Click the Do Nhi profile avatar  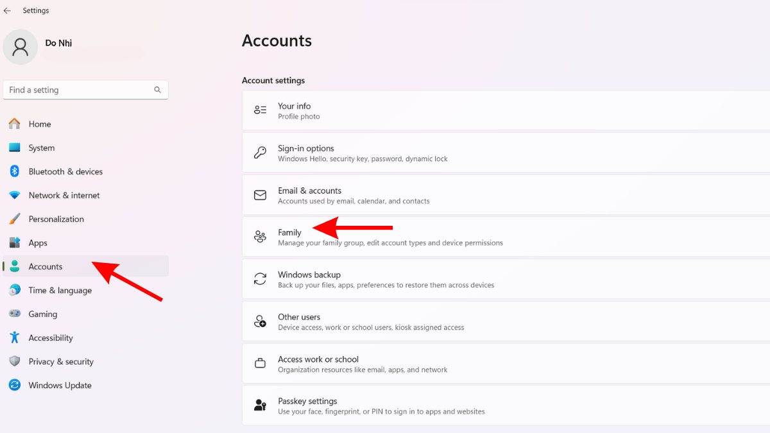[x=21, y=47]
